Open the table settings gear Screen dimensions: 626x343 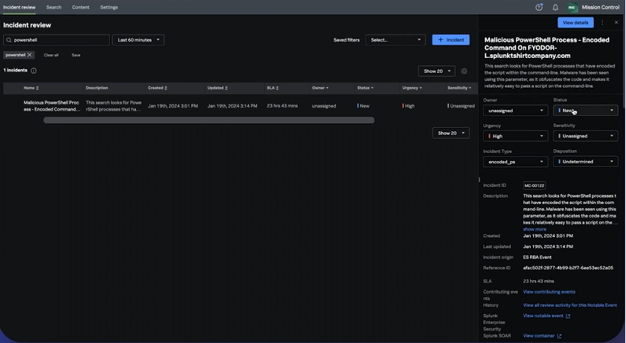[x=464, y=71]
